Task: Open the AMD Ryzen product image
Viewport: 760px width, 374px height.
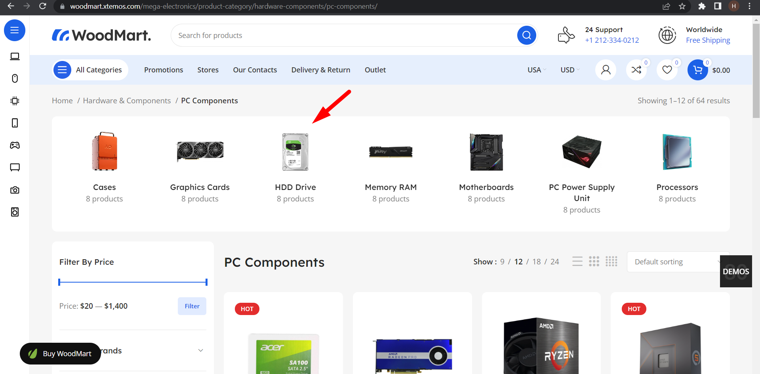Action: tap(541, 346)
